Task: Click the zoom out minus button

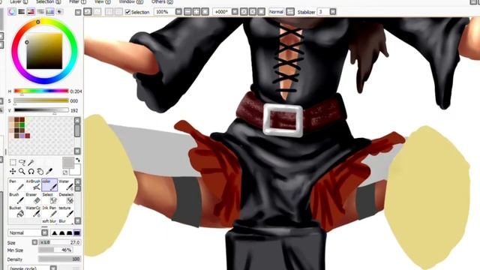Action: tap(187, 12)
